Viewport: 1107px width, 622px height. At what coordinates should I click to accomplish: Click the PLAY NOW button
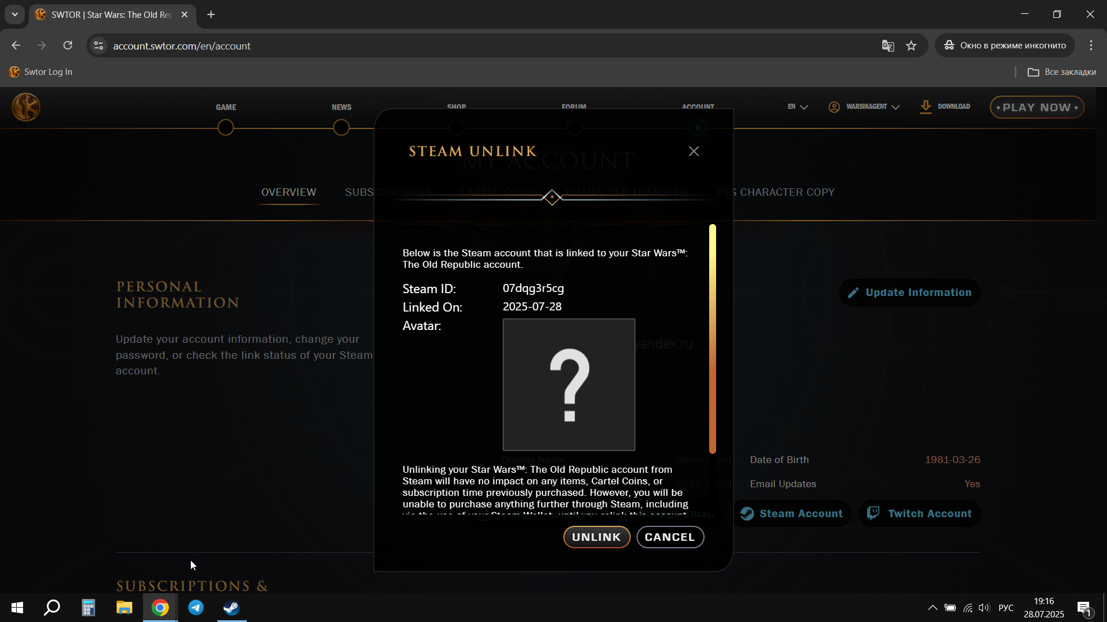click(1037, 107)
